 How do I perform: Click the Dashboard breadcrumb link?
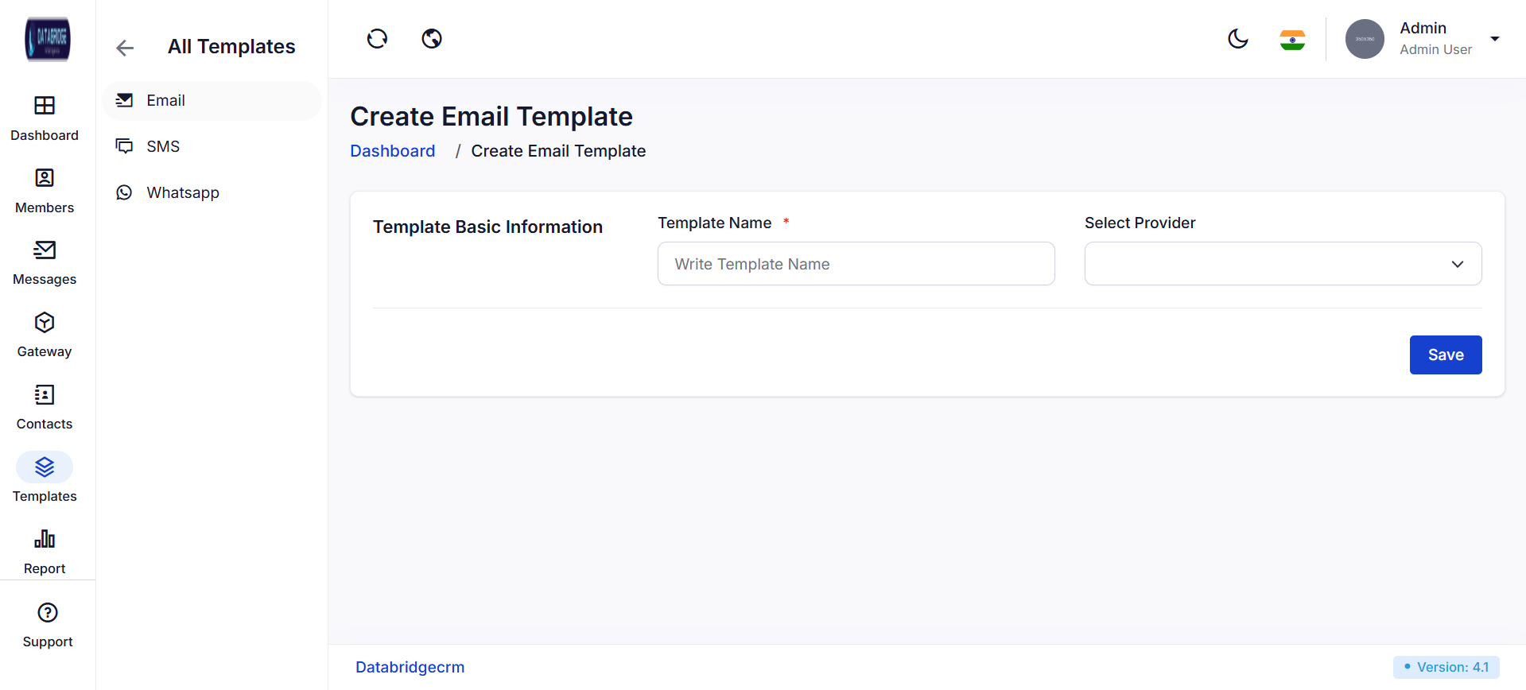click(392, 151)
